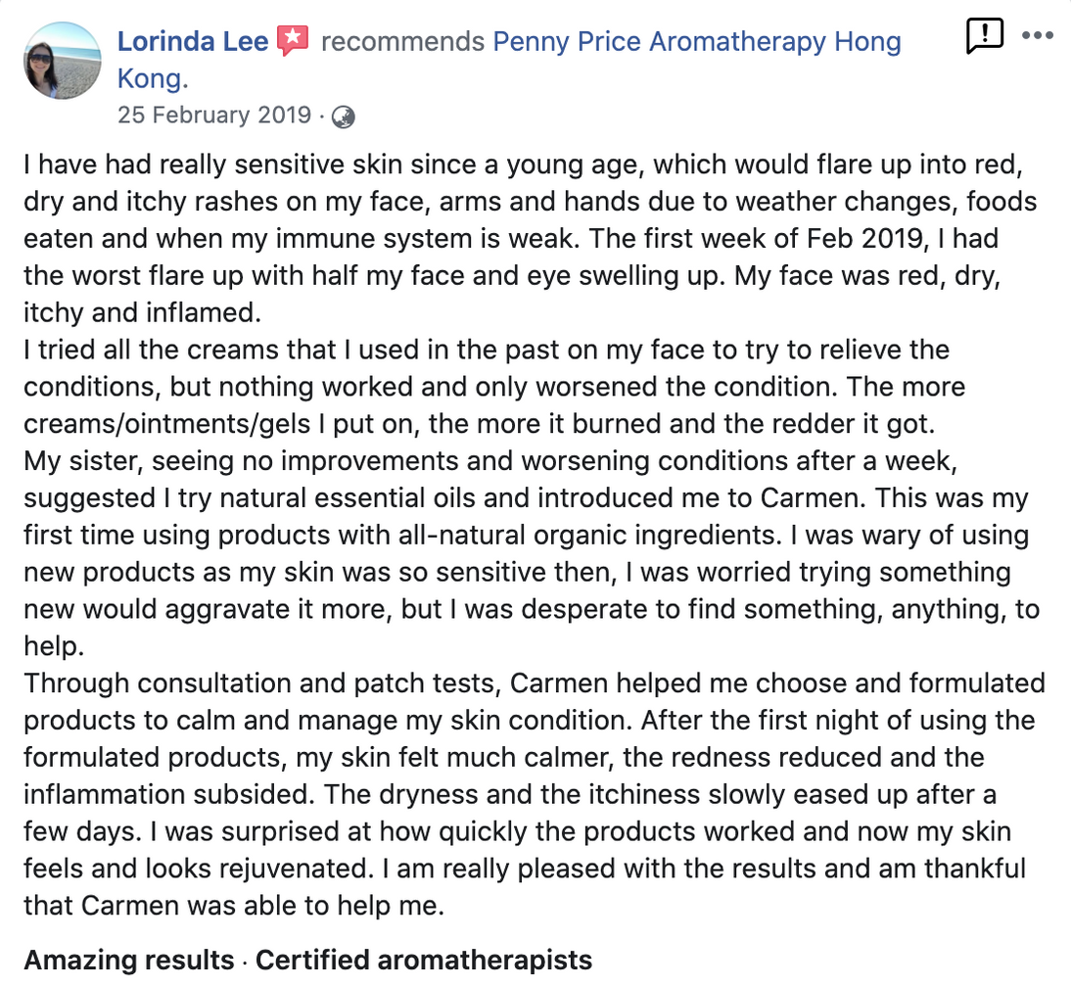Select the 'Amazing results' tag
The width and height of the screenshot is (1071, 987).
[129, 960]
